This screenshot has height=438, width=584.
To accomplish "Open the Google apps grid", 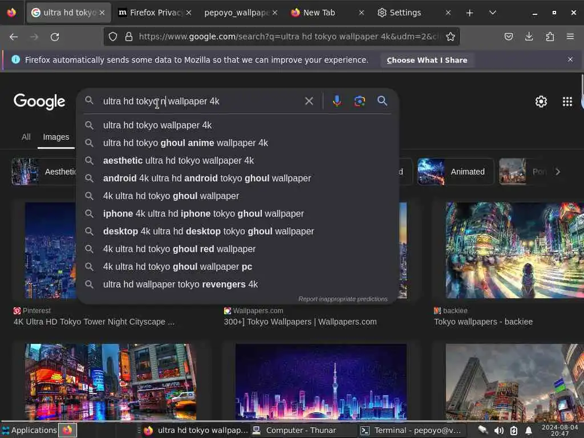I will (567, 102).
